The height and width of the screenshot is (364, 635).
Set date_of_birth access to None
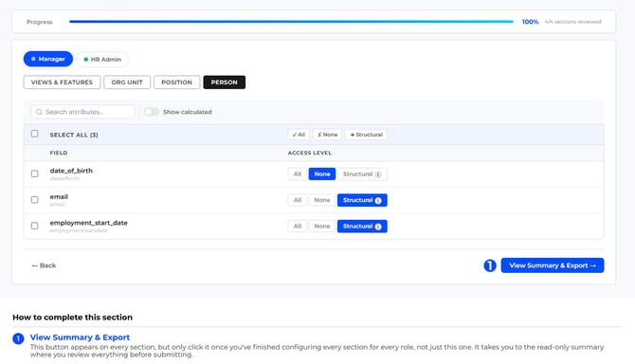coord(322,174)
